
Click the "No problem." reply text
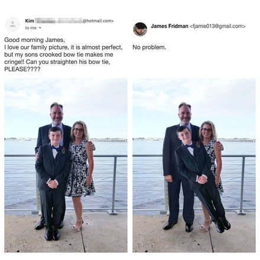(x=149, y=47)
